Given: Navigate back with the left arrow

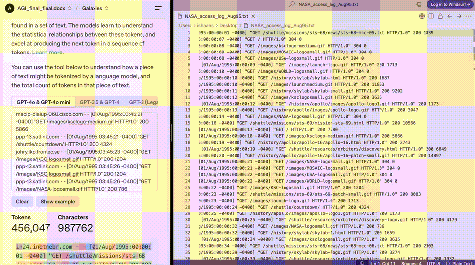Looking at the screenshot, I should pyautogui.click(x=450, y=16).
